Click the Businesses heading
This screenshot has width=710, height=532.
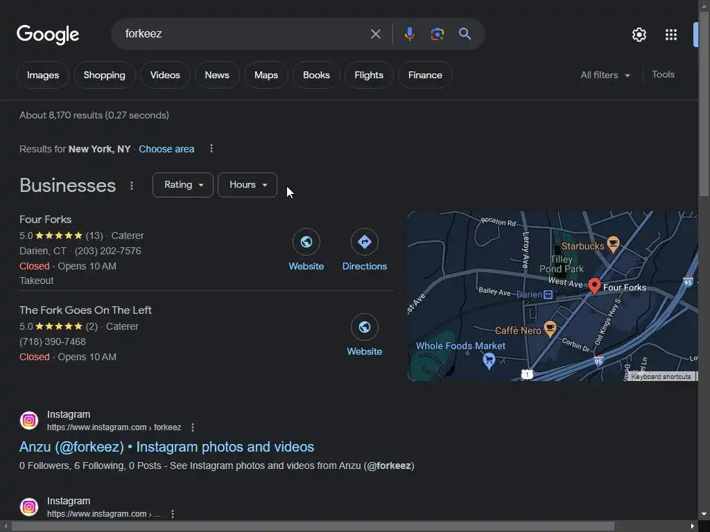67,186
